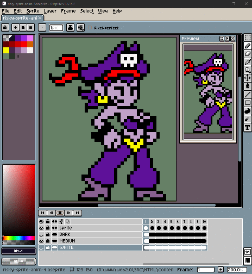252x274 pixels.
Task: Open the brush type selector
Action: tap(42, 28)
